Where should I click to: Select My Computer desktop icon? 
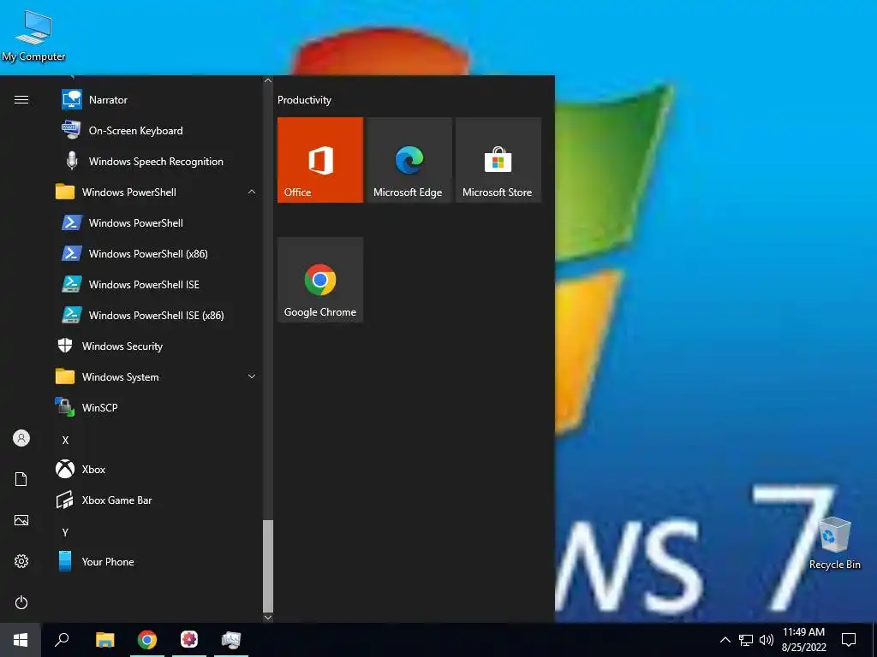33,36
